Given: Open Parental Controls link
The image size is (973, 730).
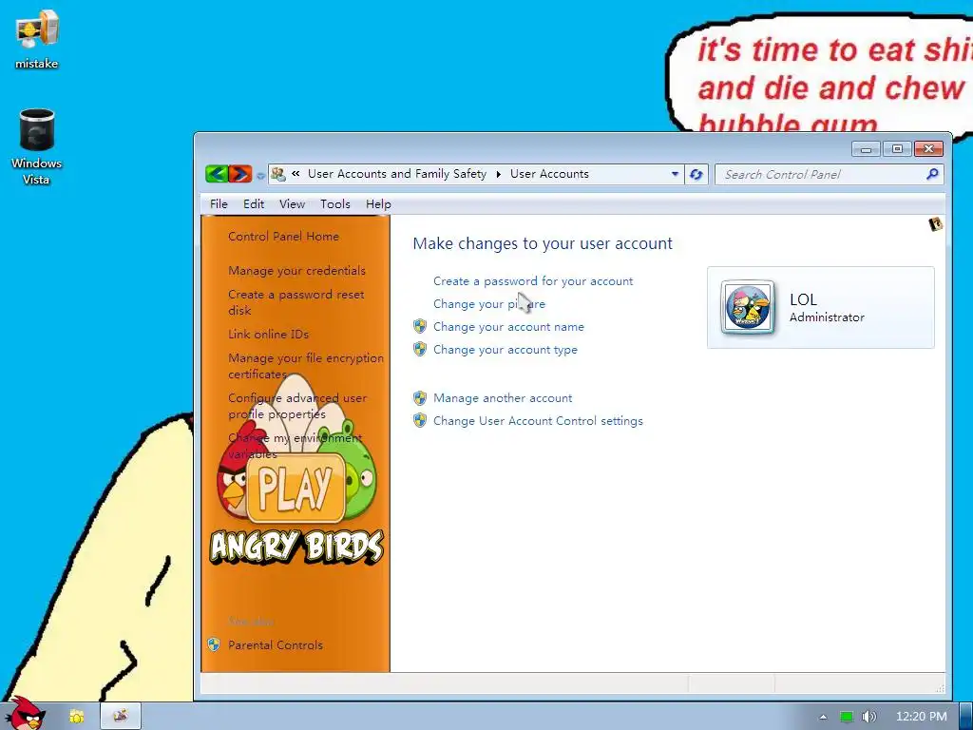Looking at the screenshot, I should point(276,645).
